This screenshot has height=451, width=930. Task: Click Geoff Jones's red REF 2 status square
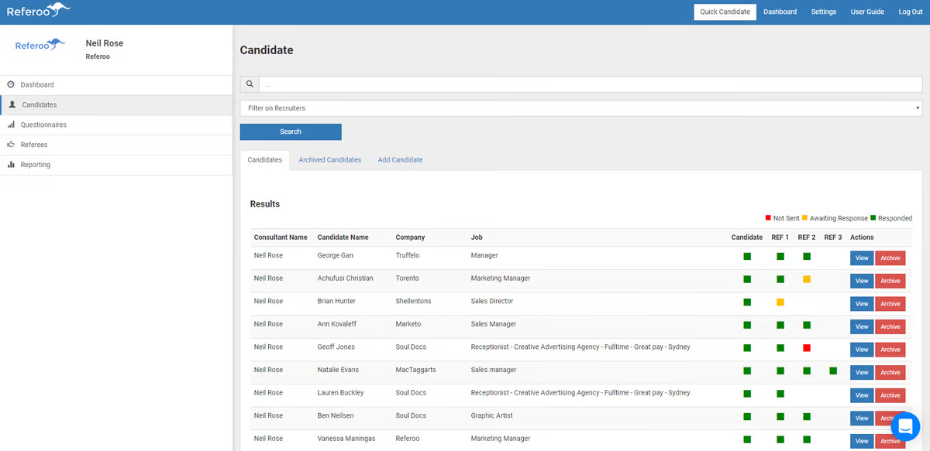coord(807,348)
